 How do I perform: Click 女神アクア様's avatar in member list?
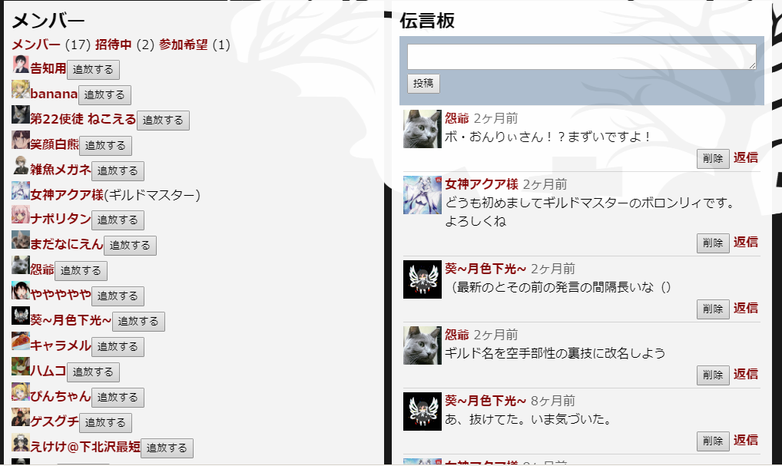point(21,190)
